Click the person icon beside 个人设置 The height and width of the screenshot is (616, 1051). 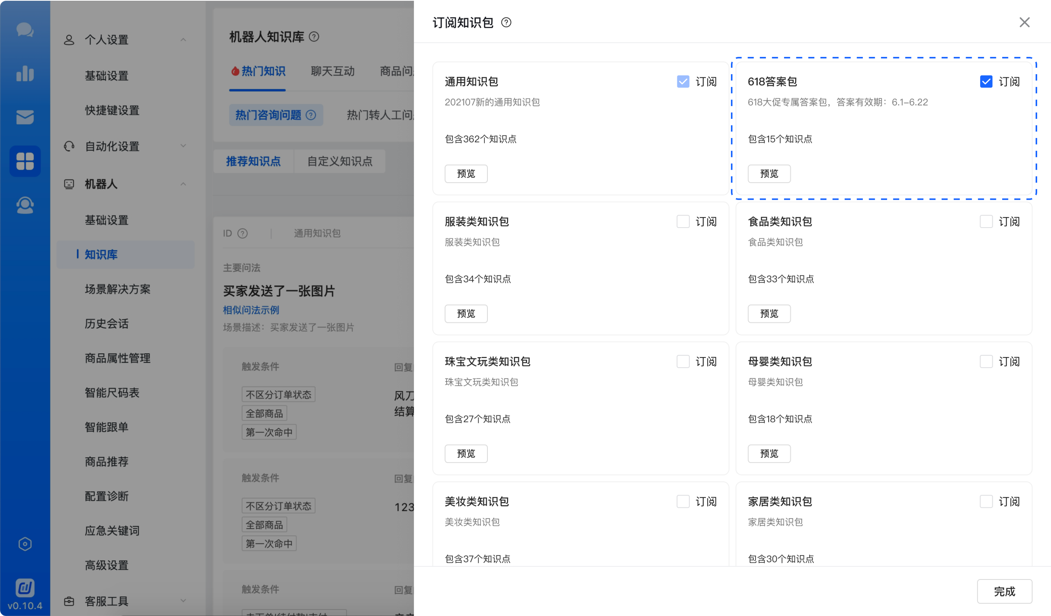(69, 40)
